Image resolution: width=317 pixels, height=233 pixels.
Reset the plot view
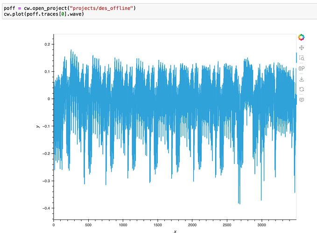pyautogui.click(x=302, y=89)
